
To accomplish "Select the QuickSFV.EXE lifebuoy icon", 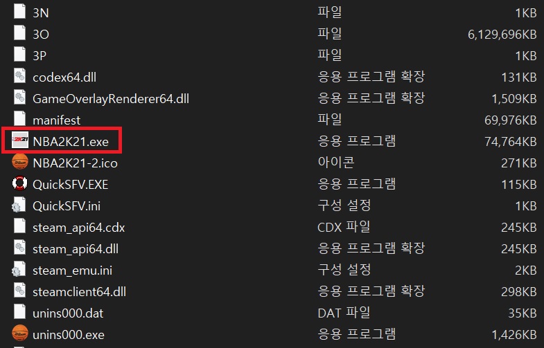I will click(20, 183).
